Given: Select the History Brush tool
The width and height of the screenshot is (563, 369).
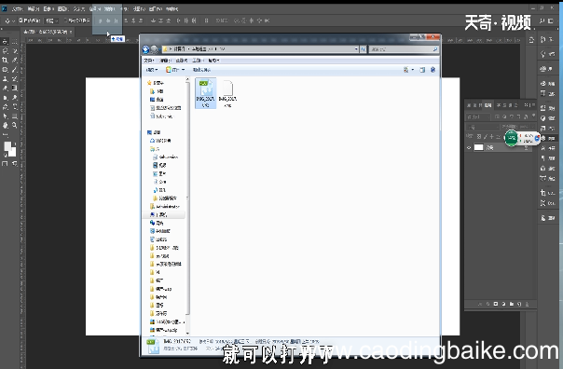Looking at the screenshot, I should [15, 79].
